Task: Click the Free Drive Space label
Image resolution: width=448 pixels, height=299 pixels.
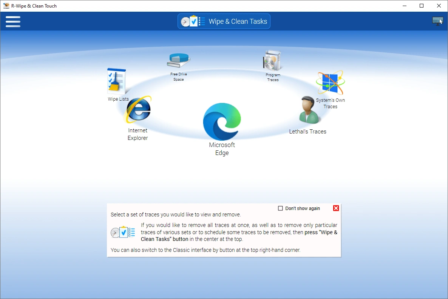Action: (179, 77)
